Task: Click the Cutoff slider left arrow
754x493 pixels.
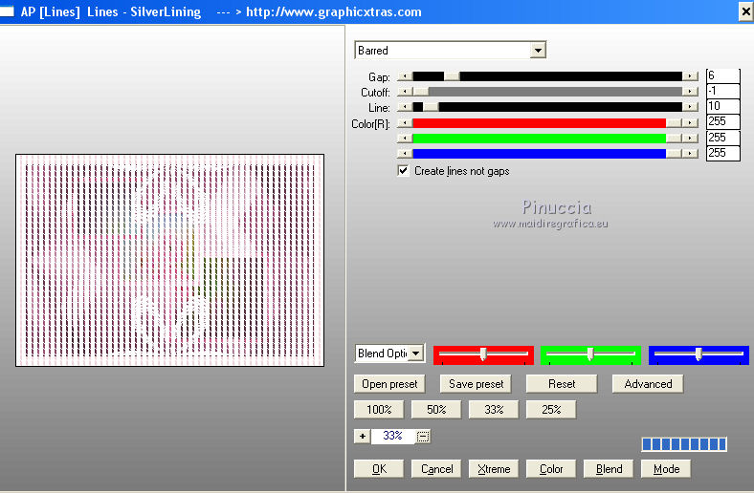Action: point(406,92)
